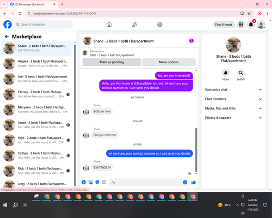Click the '8567760214' message bubble
272x218 pixels.
(x=102, y=167)
